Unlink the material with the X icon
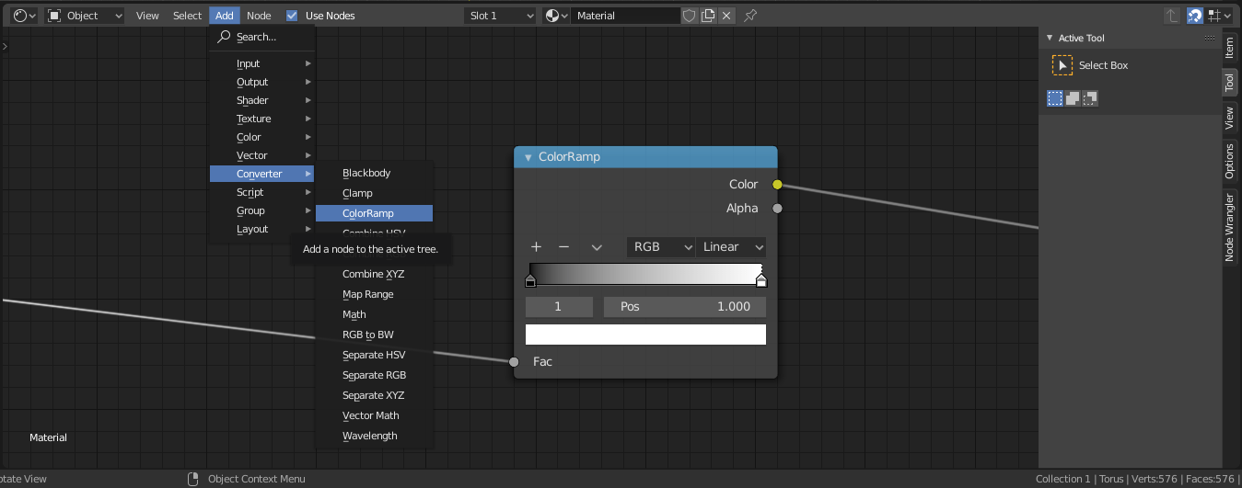This screenshot has width=1242, height=488. click(726, 16)
